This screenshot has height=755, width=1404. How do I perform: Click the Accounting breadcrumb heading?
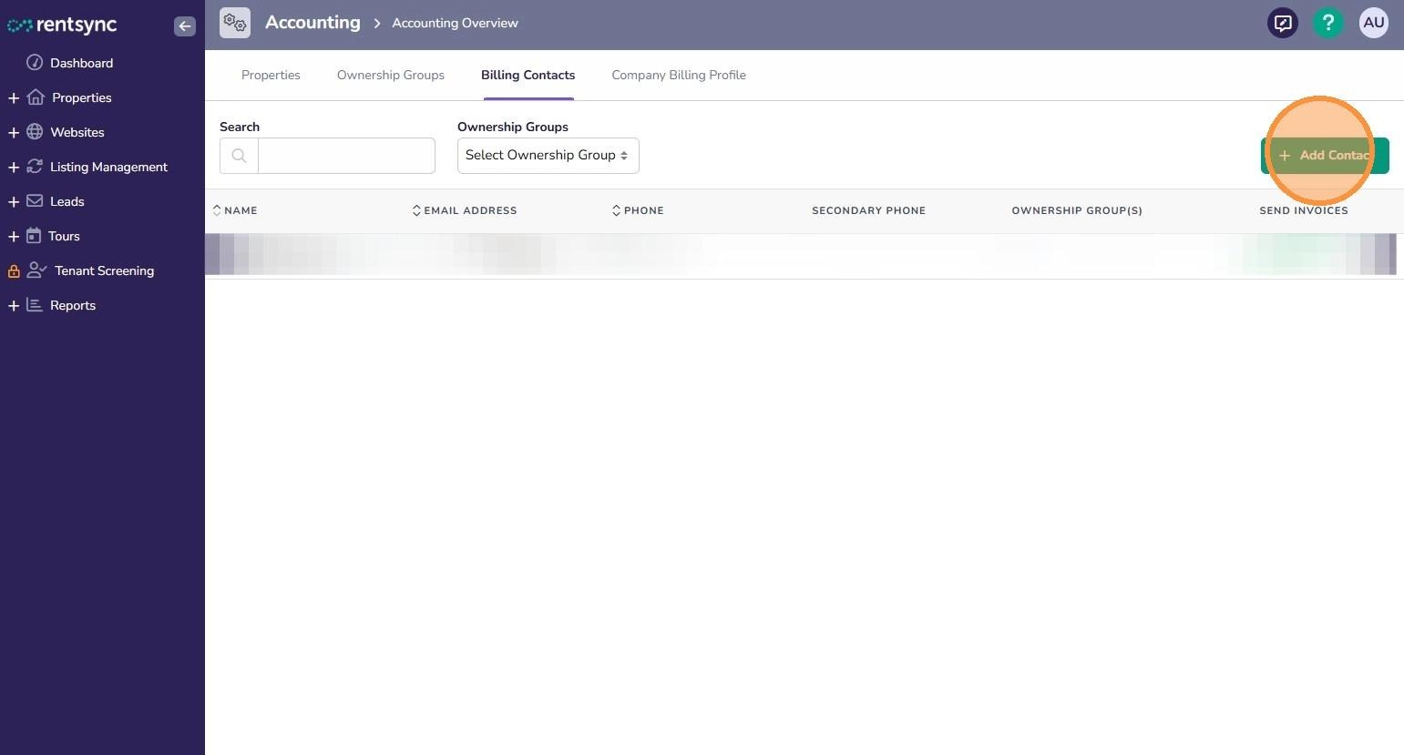(313, 23)
